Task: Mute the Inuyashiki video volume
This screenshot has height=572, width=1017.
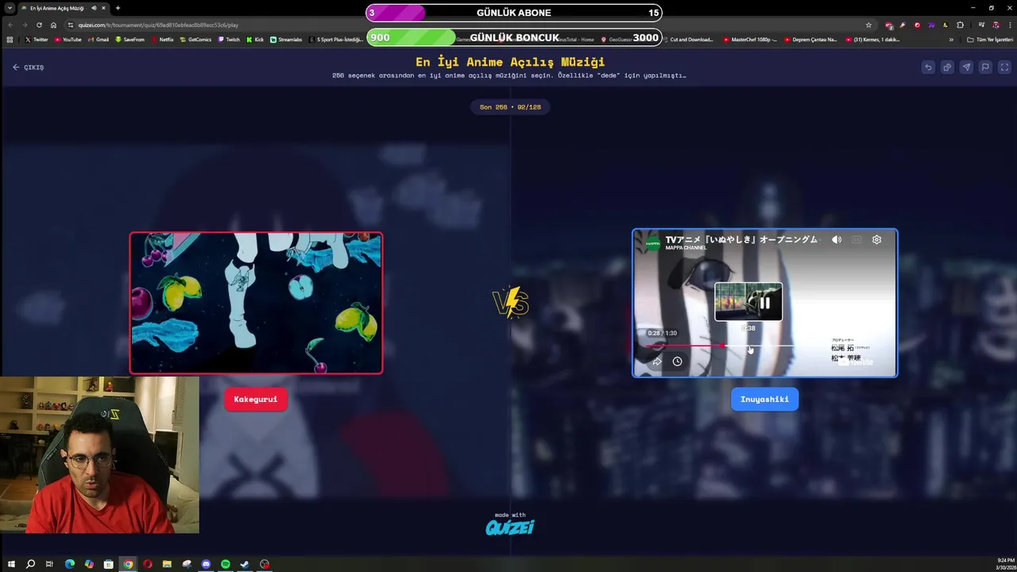Action: (837, 239)
